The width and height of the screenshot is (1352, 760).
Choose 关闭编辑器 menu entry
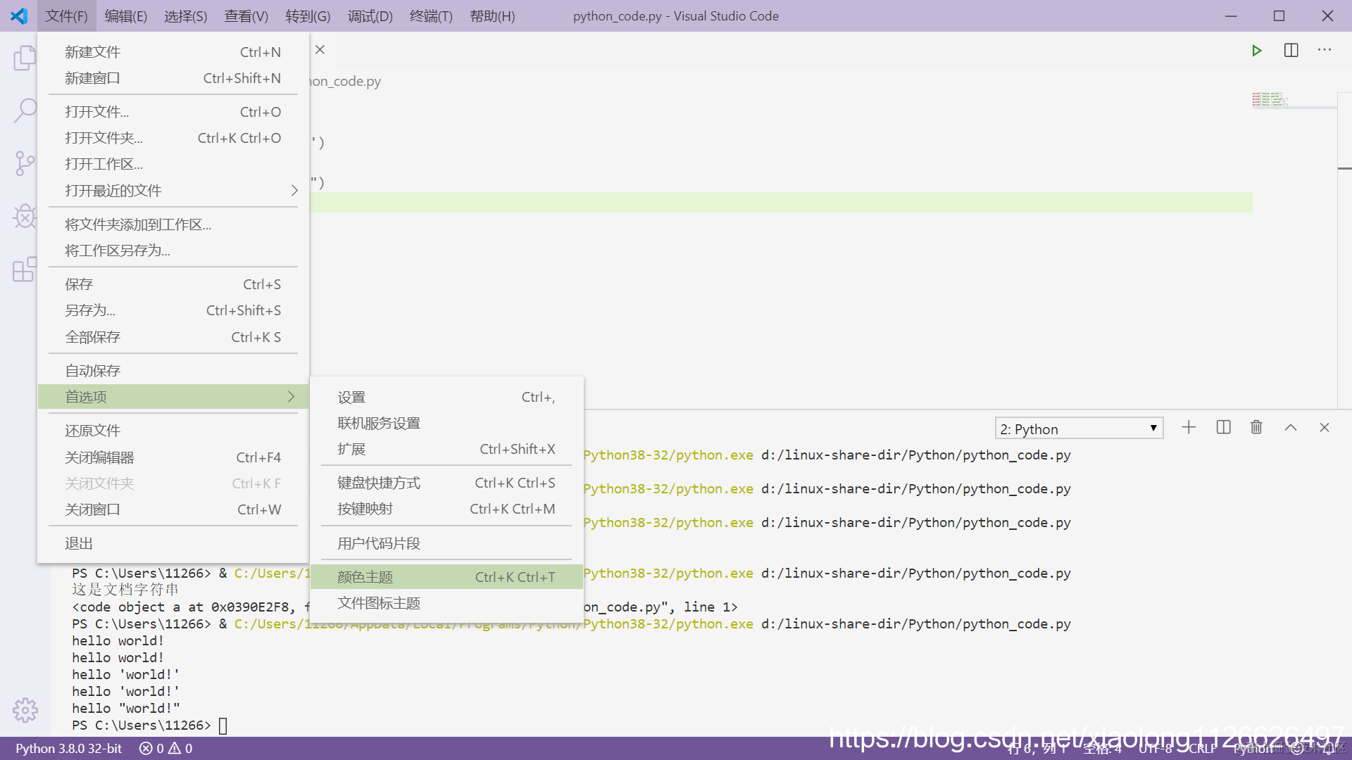click(173, 457)
